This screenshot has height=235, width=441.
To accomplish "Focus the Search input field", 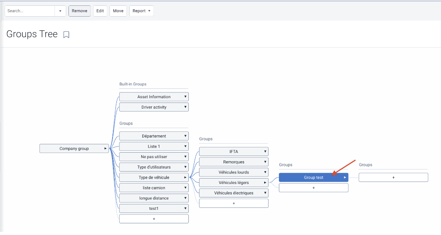I will click(30, 11).
